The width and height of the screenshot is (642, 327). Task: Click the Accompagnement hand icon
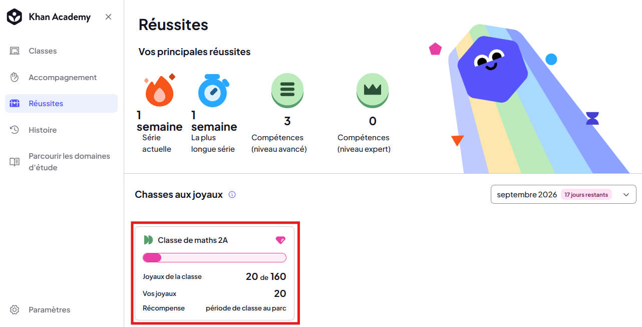[15, 78]
